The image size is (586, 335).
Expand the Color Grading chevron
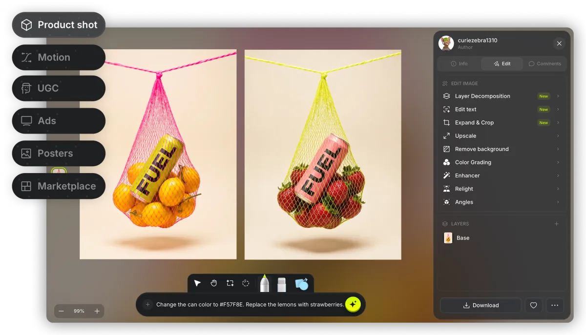[558, 162]
